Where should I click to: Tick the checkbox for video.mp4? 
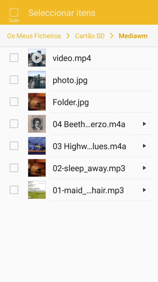(14, 58)
